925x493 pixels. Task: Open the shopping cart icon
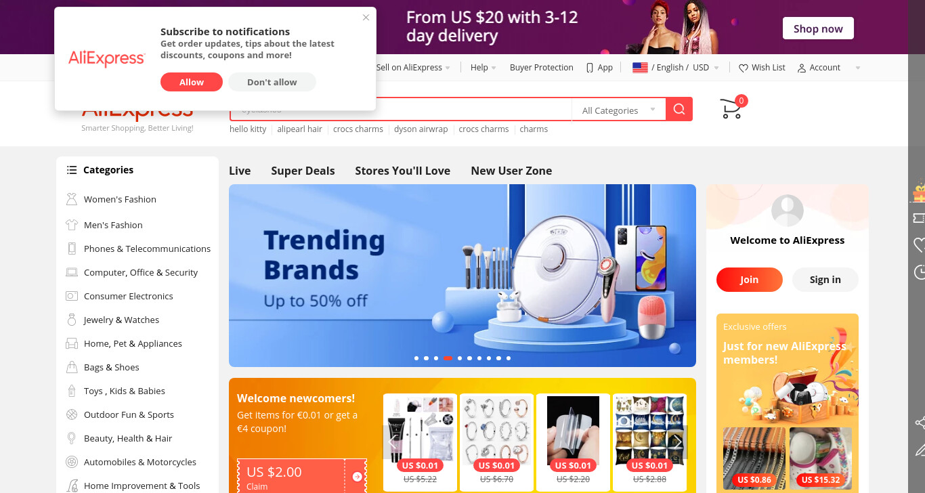click(731, 109)
